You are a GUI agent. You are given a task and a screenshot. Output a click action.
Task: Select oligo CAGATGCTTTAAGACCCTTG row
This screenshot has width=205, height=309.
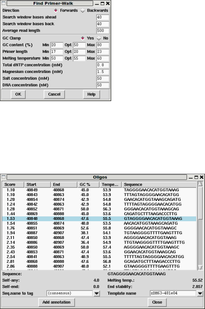[x=99, y=214]
